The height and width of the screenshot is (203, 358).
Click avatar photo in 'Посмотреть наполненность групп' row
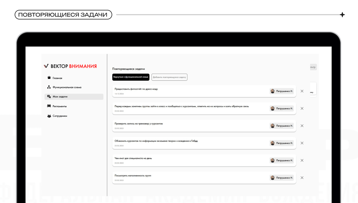[x=273, y=178]
